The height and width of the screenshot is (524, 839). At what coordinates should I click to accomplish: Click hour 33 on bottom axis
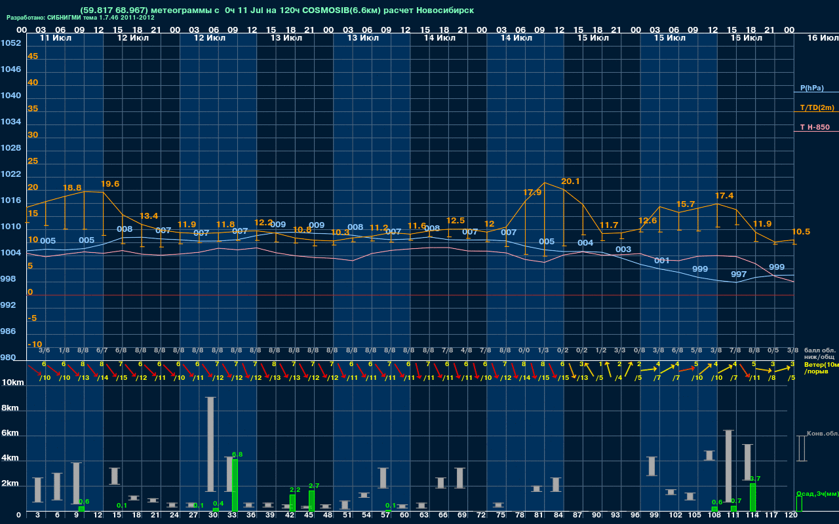(232, 516)
